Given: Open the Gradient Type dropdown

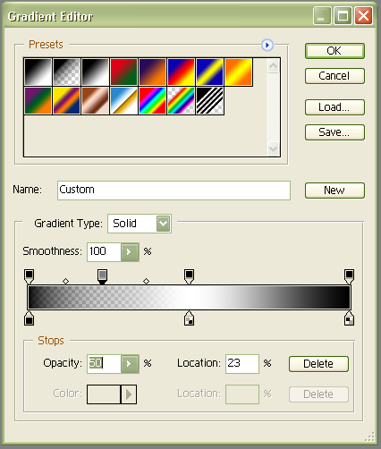Looking at the screenshot, I should [164, 224].
